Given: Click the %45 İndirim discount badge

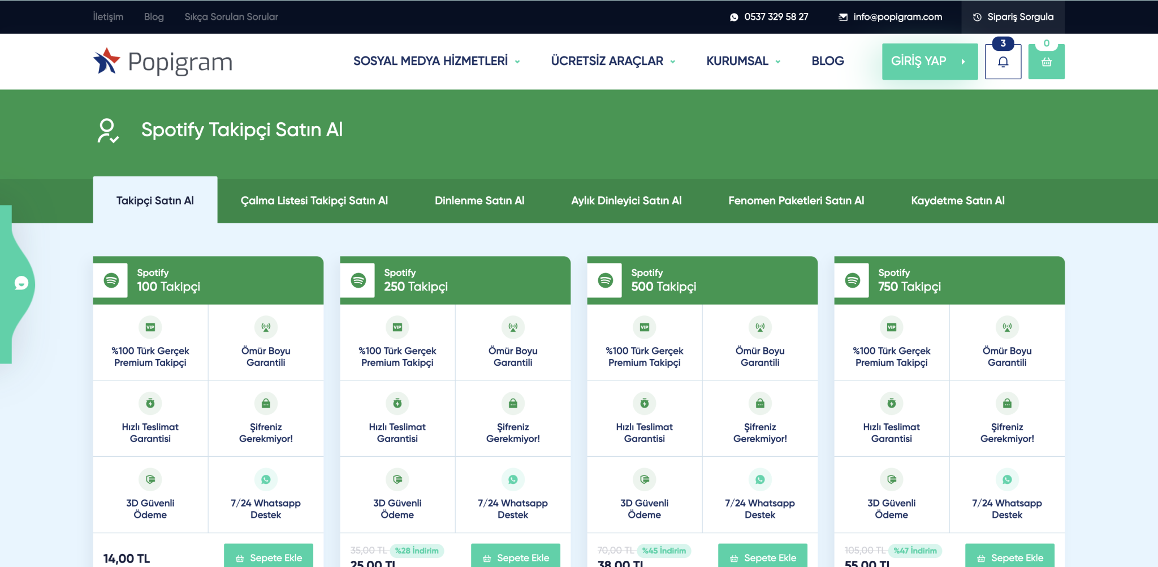Looking at the screenshot, I should (664, 551).
